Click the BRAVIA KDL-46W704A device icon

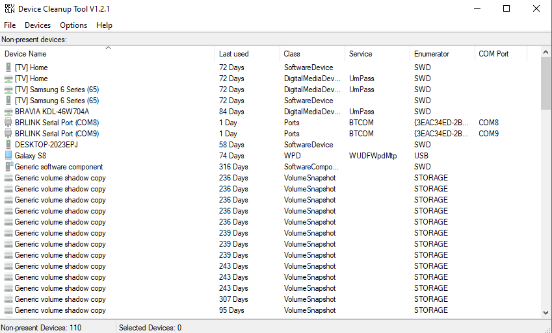8,112
